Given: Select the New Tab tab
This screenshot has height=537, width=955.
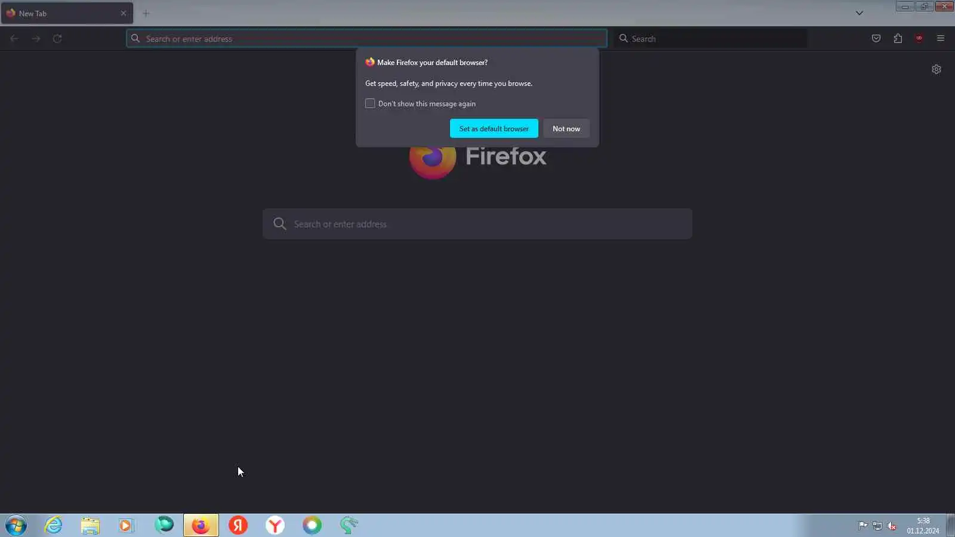Looking at the screenshot, I should (x=67, y=13).
